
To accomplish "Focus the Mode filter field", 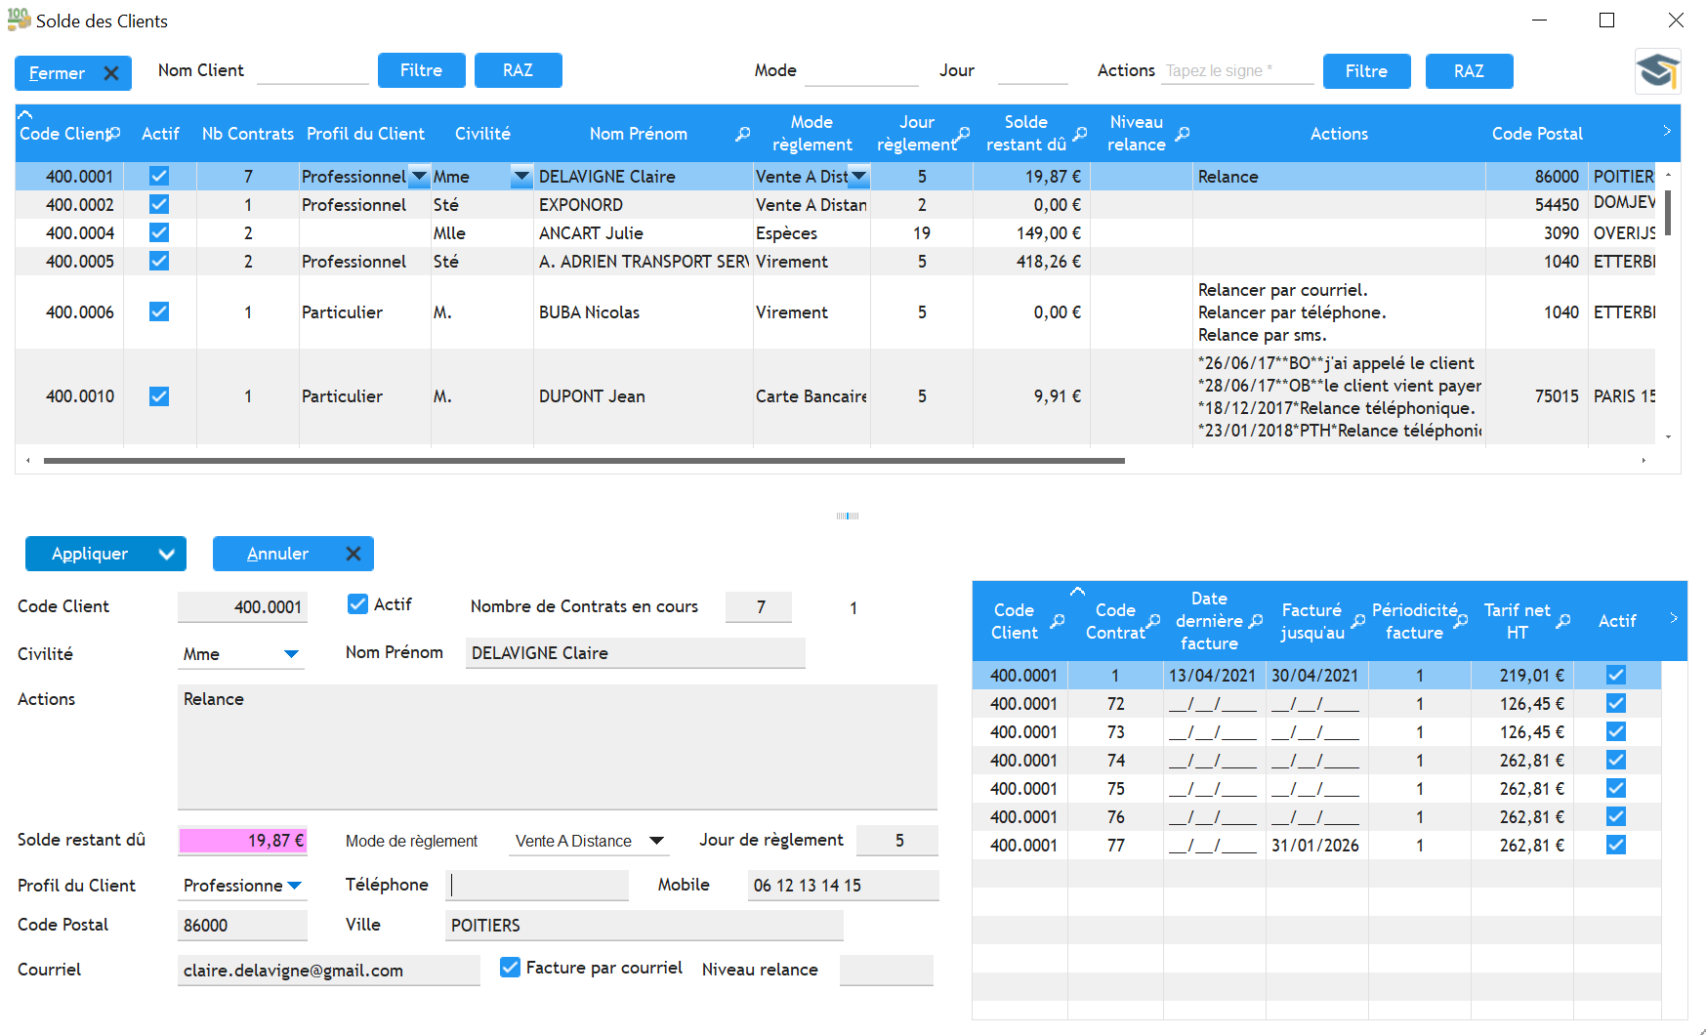I will point(861,71).
